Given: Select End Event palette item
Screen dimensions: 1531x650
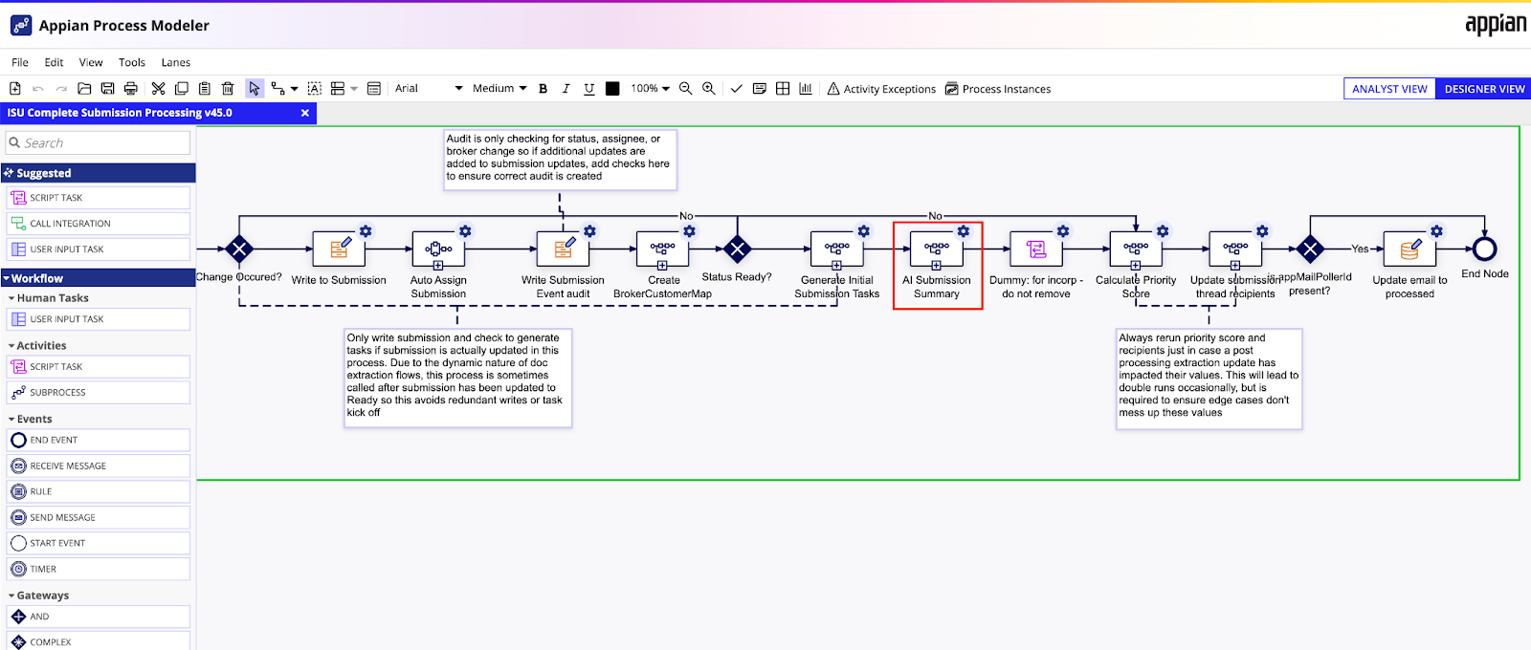Looking at the screenshot, I should pyautogui.click(x=99, y=441).
